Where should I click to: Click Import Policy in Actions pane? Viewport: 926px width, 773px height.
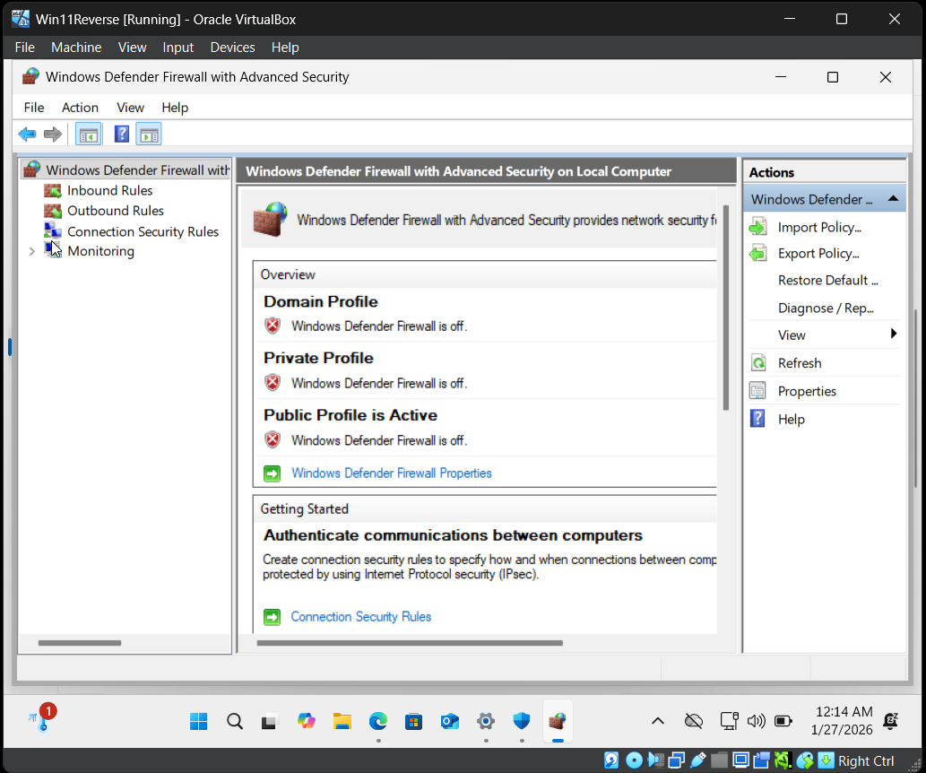tap(819, 228)
